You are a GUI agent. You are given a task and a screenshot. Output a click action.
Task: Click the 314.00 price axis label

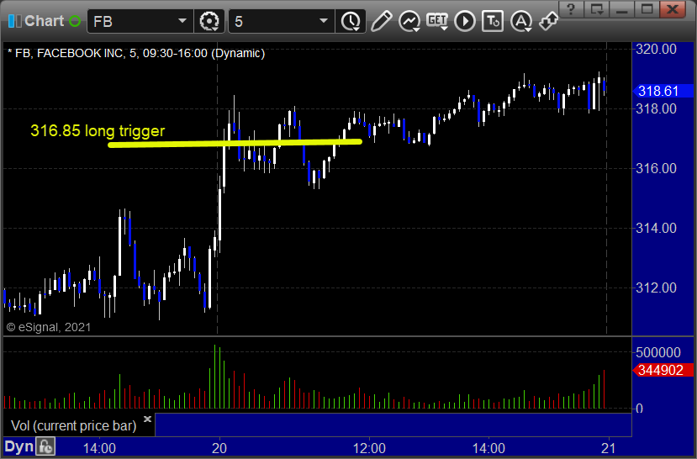(x=656, y=229)
